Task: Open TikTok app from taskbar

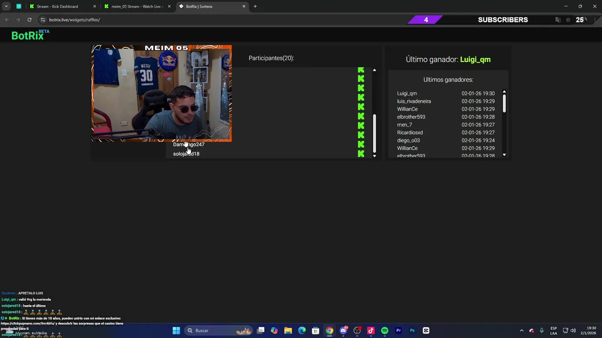Action: [371, 330]
